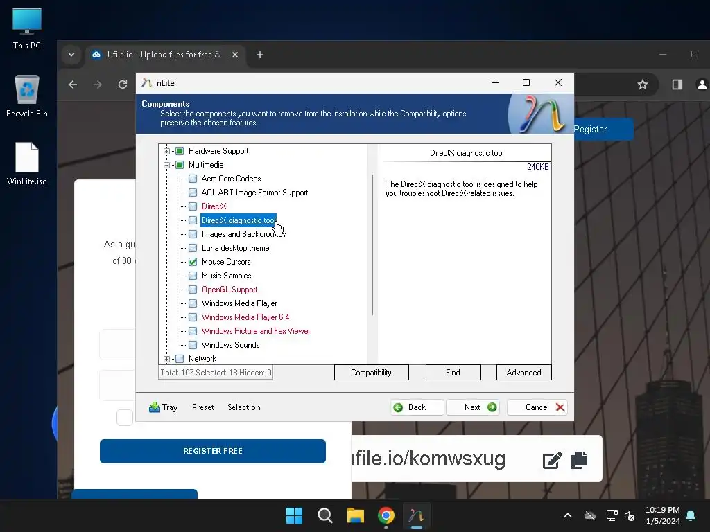Click nLite icon in taskbar

[416, 515]
